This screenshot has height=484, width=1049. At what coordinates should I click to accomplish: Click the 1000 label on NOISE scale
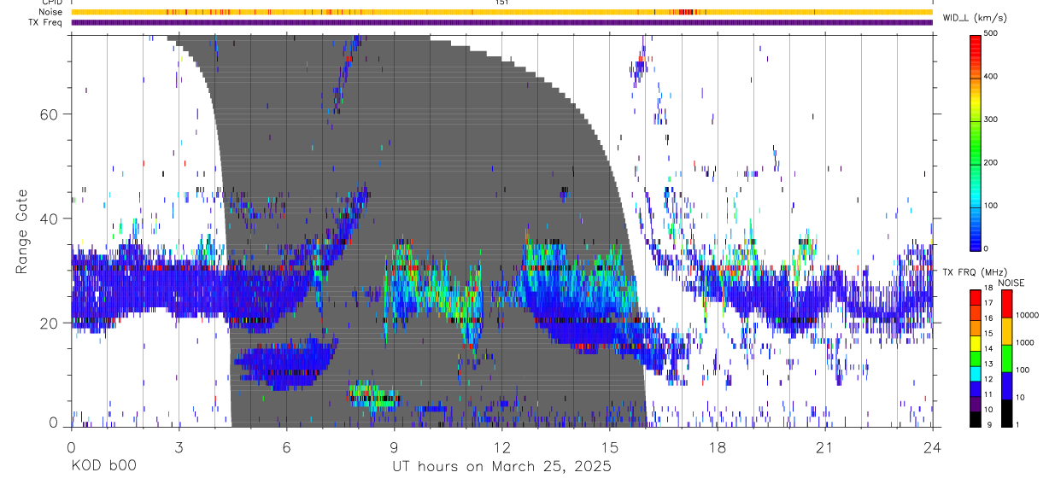pos(1026,343)
